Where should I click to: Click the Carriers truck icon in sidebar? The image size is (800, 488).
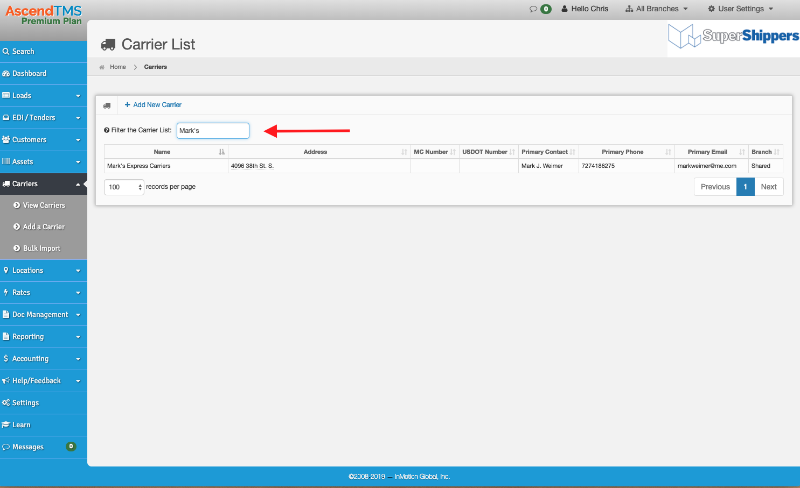pyautogui.click(x=6, y=184)
